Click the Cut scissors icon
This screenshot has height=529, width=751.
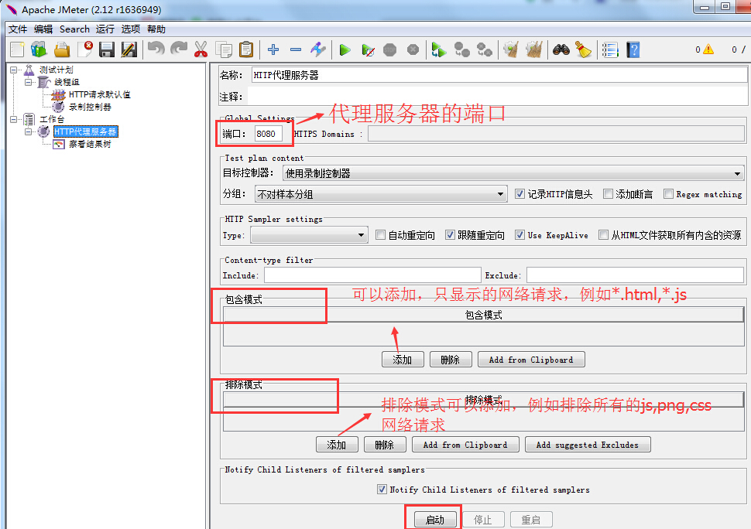[201, 49]
